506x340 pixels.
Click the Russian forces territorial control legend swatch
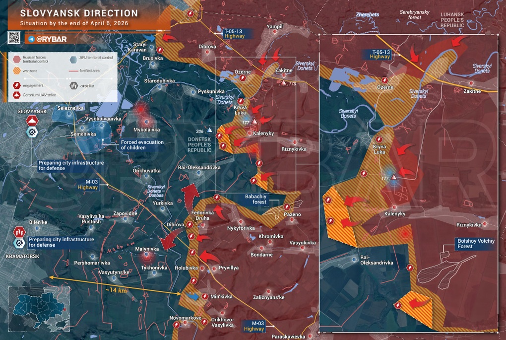pos(17,59)
